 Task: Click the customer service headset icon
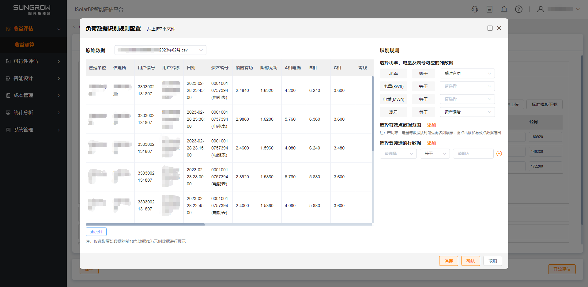pyautogui.click(x=475, y=9)
